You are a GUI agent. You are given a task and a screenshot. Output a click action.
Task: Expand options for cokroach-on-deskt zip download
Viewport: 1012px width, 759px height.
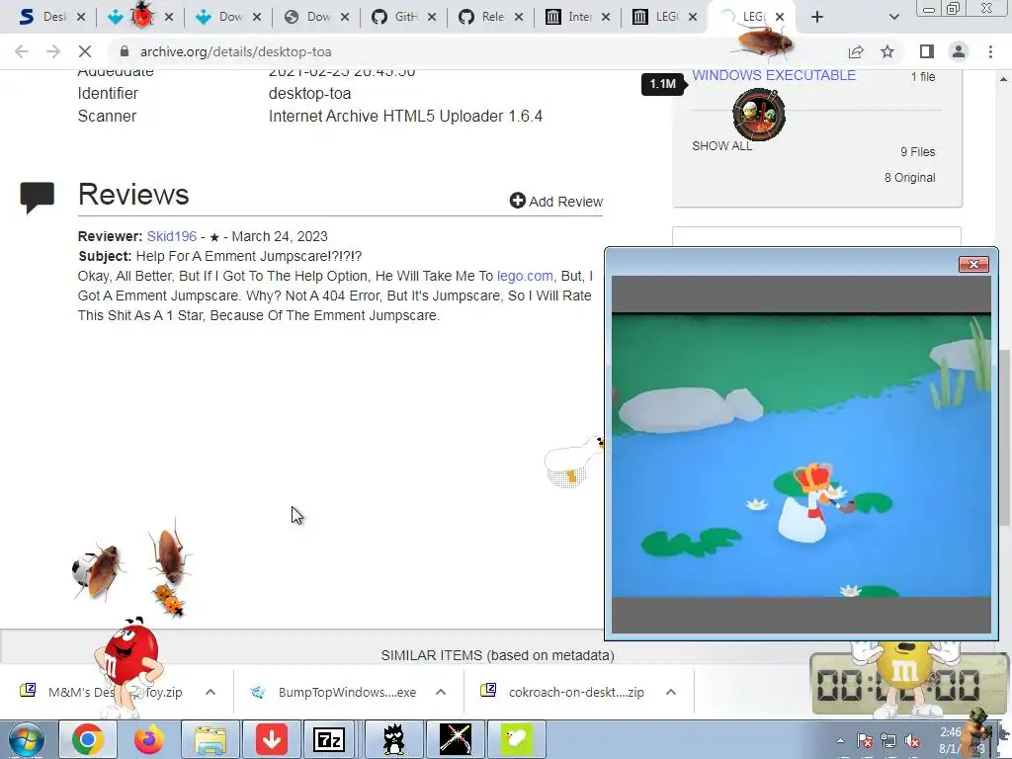671,692
